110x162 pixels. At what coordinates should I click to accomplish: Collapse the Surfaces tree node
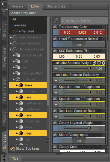14,79
